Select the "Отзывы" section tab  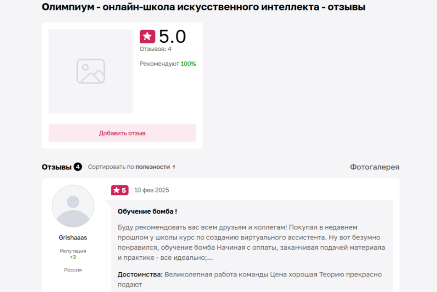pos(56,167)
